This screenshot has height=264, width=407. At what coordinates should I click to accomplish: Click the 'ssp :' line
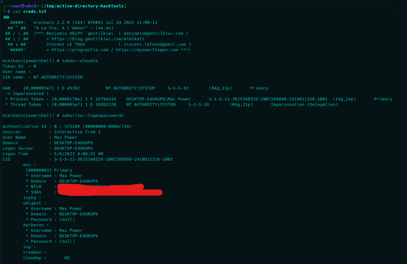30,247
